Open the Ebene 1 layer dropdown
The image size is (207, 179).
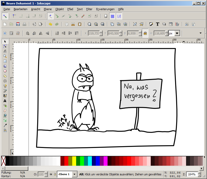(74, 174)
